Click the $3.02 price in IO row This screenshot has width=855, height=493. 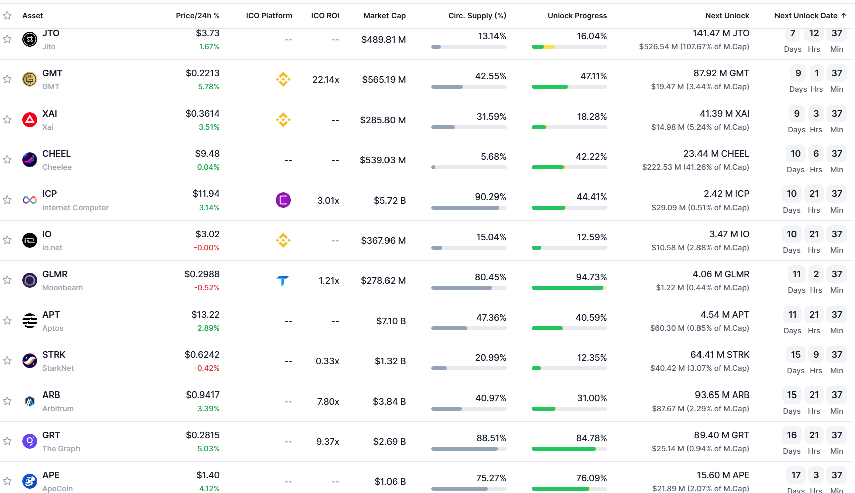coord(208,234)
